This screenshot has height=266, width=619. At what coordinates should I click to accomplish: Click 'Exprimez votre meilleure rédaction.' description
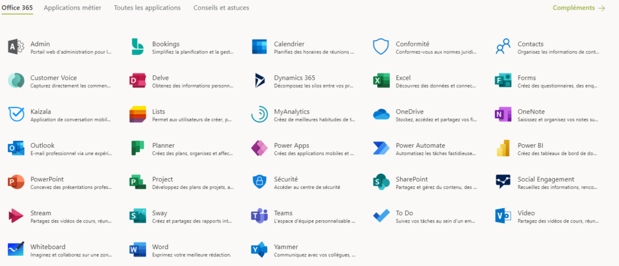click(x=192, y=255)
